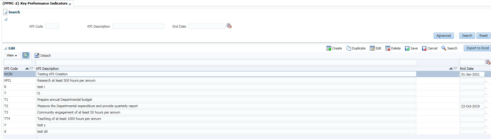Duplicate the selected KPI row
This screenshot has width=491, height=139.
click(x=348, y=48)
